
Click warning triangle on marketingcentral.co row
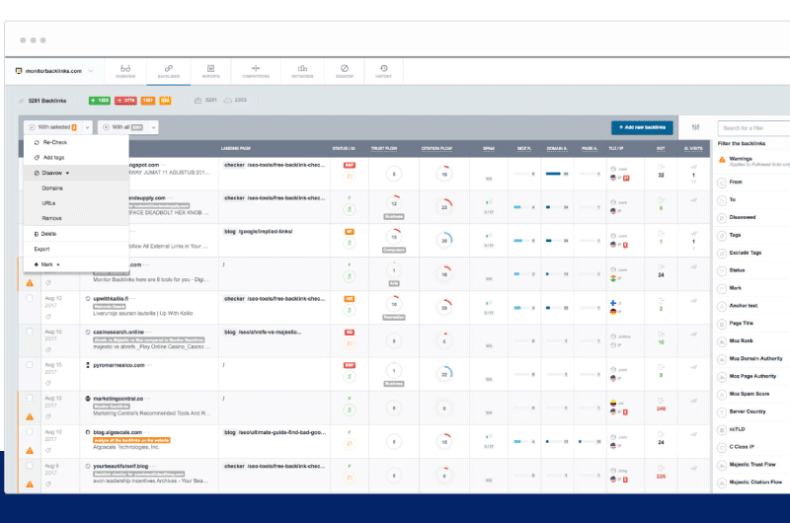coord(30,416)
